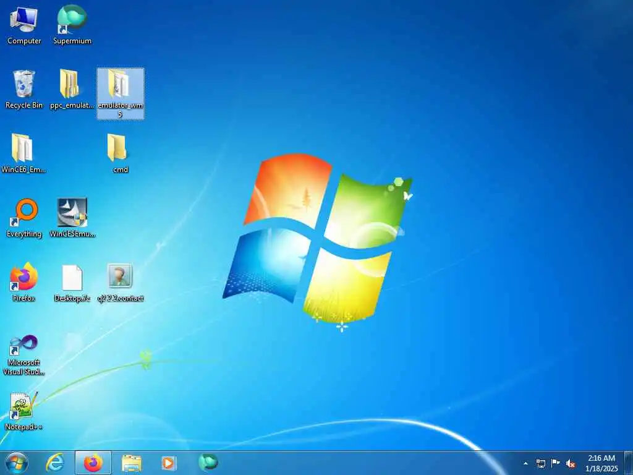Select the Notepad++ desktop shortcut

click(24, 411)
